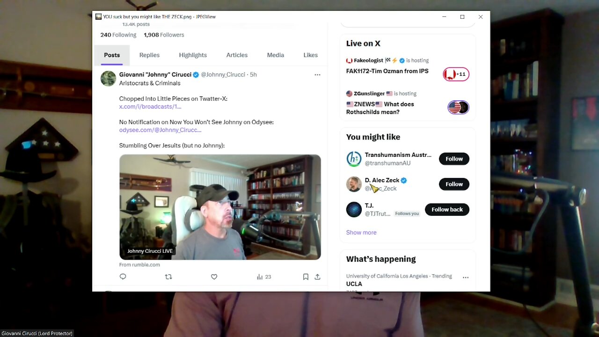Click the @Johnny_Cirucci handle on post
This screenshot has width=599, height=337.
[x=223, y=74]
